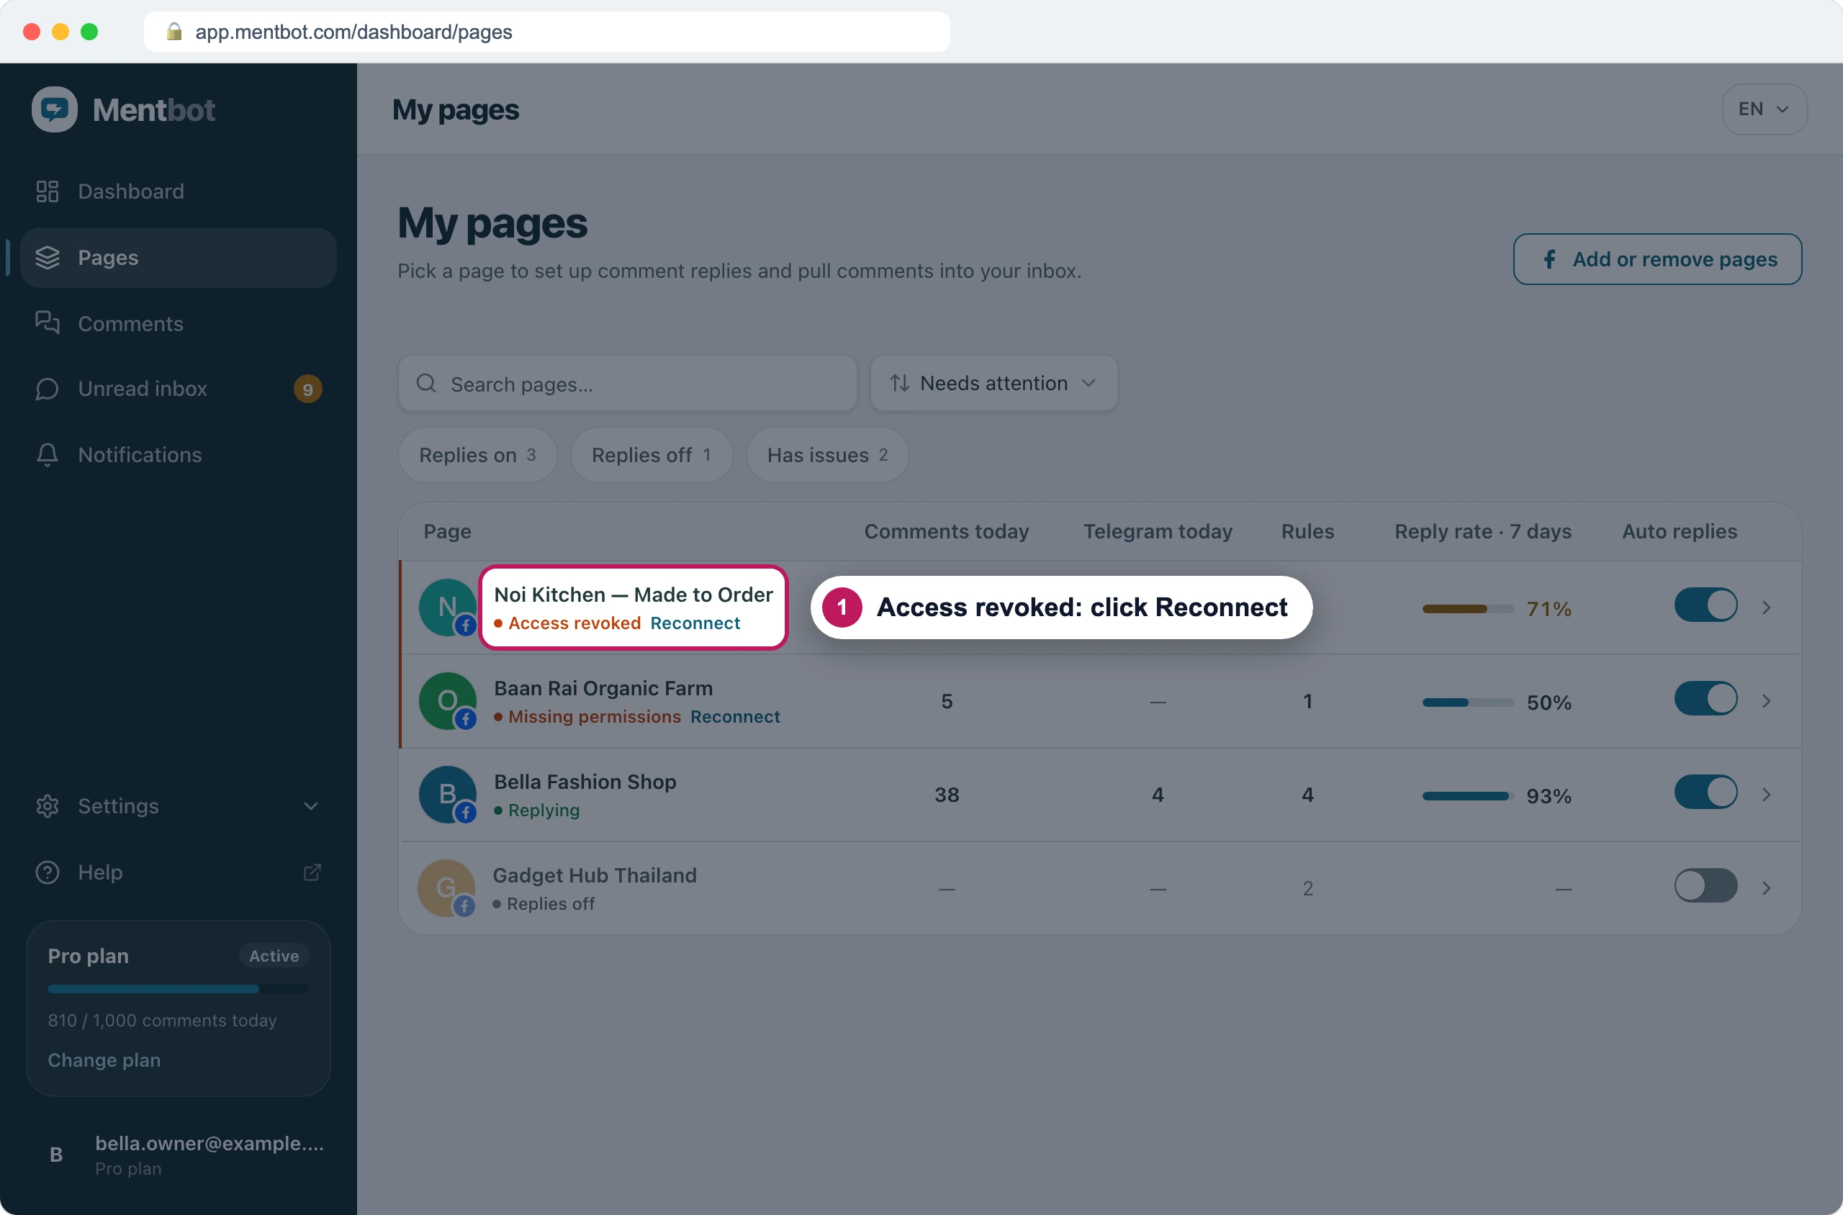
Task: Open the EN language dropdown
Action: (x=1764, y=109)
